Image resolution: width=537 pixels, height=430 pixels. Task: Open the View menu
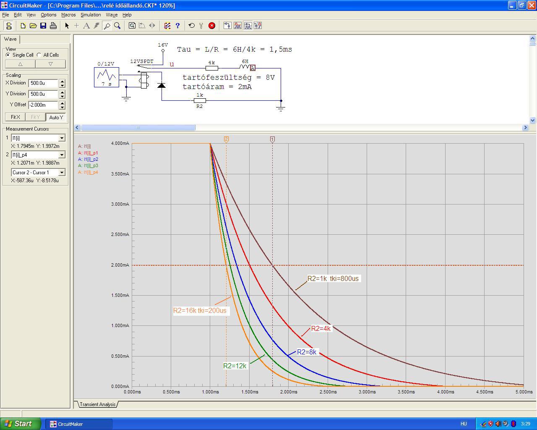[x=31, y=15]
